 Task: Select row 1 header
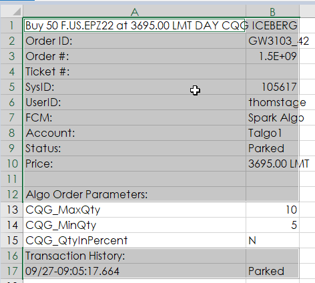click(x=11, y=25)
